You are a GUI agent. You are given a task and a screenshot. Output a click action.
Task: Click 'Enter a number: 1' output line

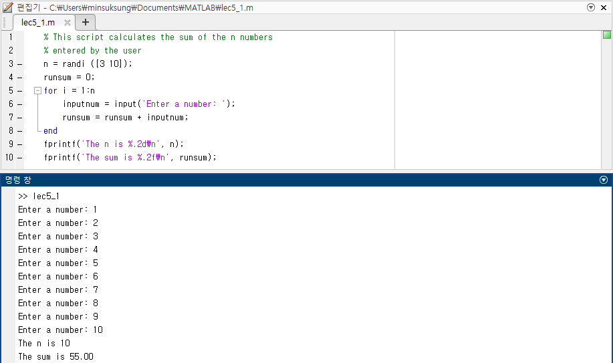[x=57, y=210]
